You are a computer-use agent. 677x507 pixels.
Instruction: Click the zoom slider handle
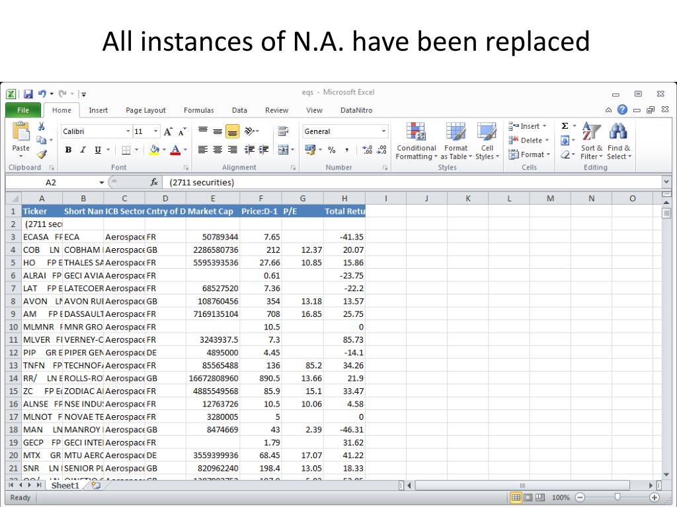click(617, 497)
